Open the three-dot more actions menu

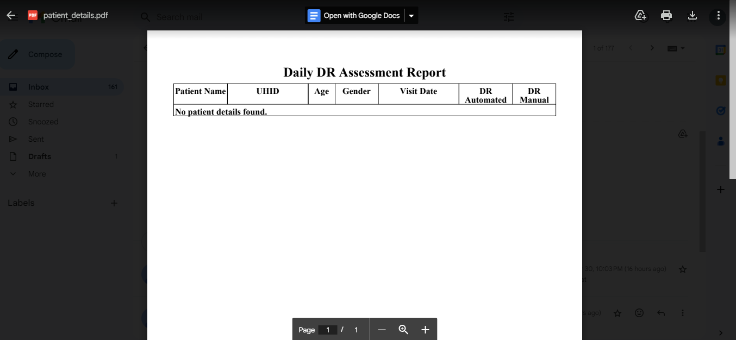719,15
